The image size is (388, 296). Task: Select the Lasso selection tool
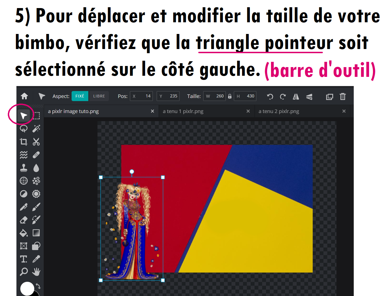point(24,129)
